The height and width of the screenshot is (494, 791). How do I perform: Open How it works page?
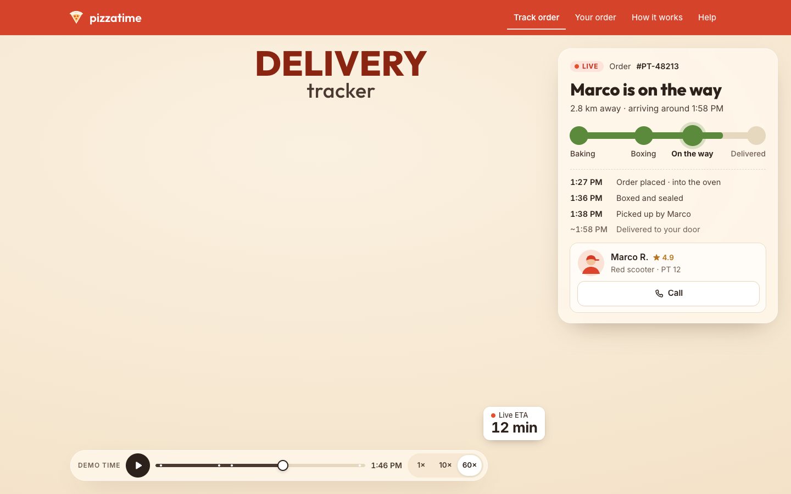pyautogui.click(x=657, y=18)
